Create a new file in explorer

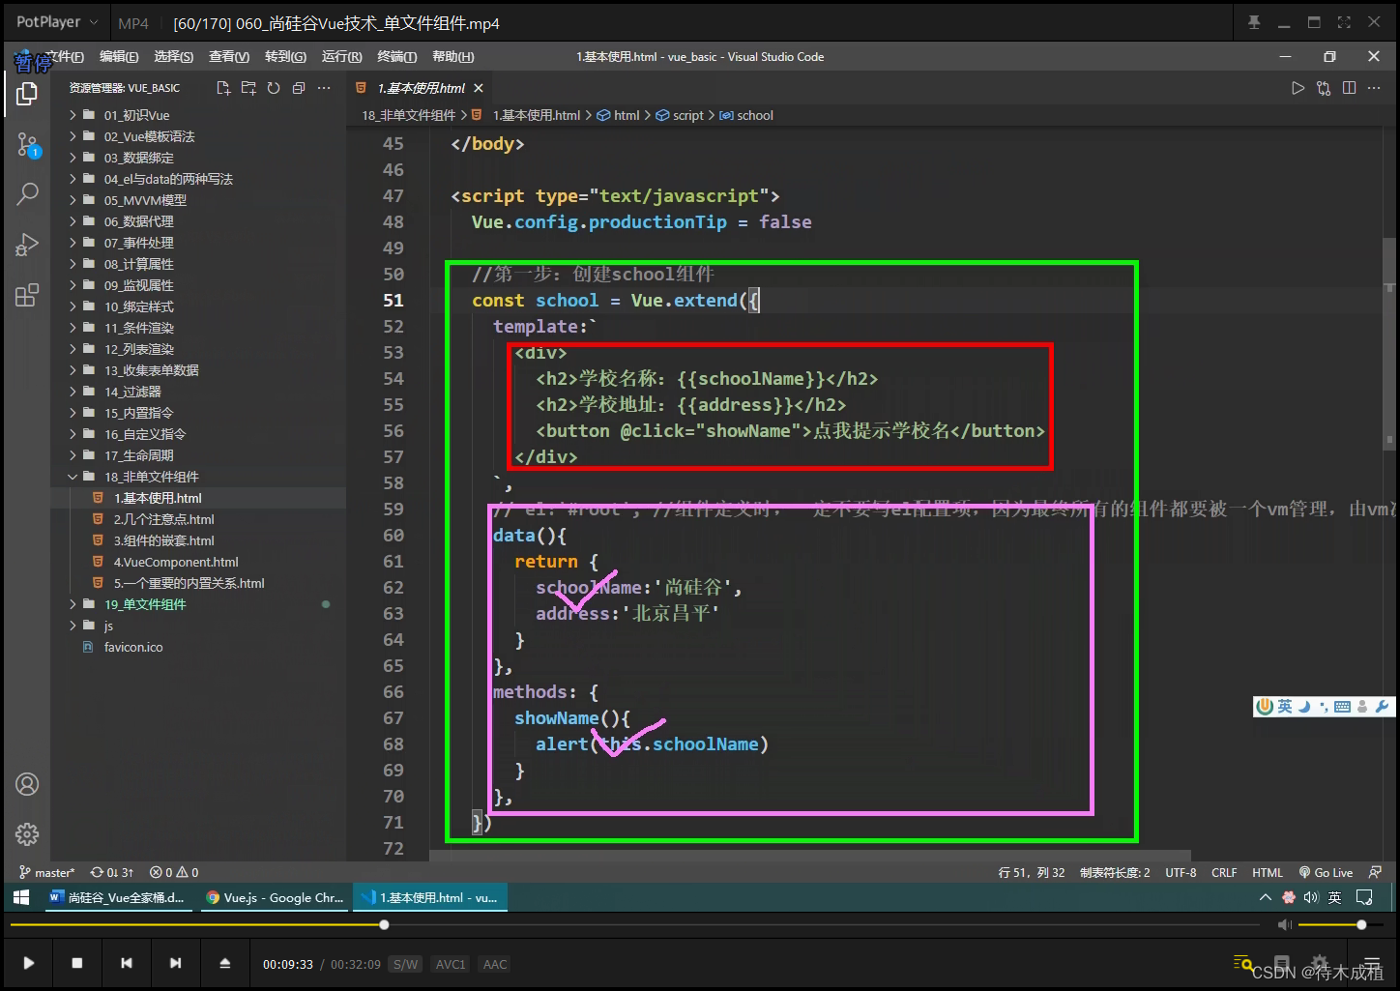coord(223,88)
